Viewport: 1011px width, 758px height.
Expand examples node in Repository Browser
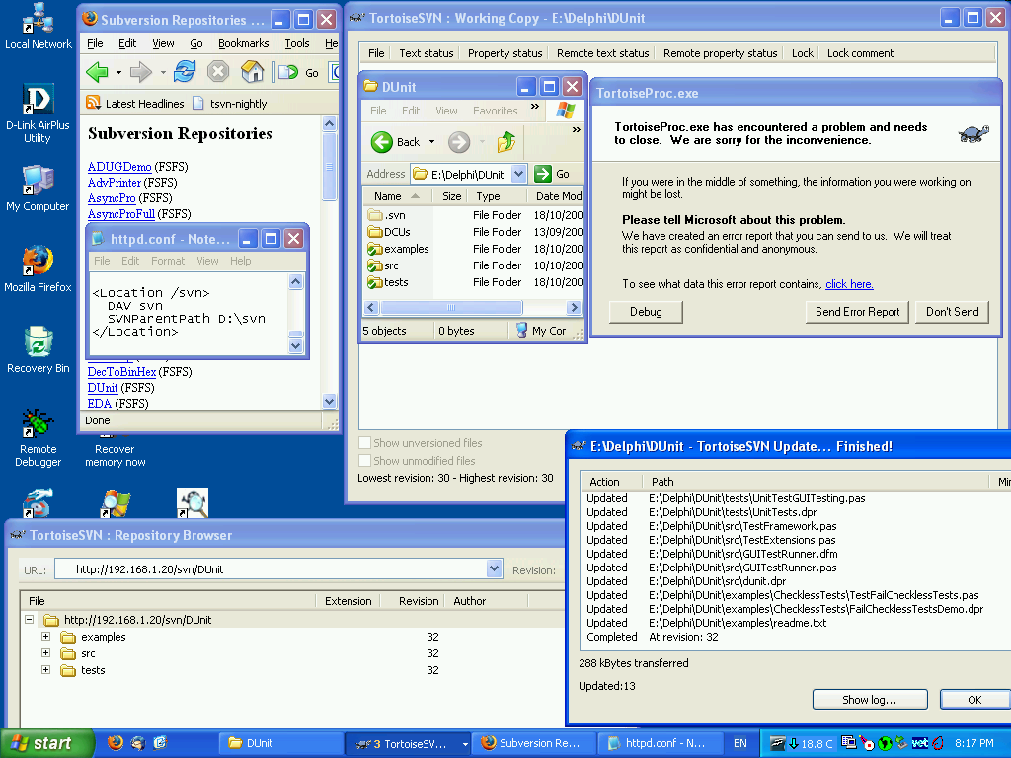click(x=45, y=636)
